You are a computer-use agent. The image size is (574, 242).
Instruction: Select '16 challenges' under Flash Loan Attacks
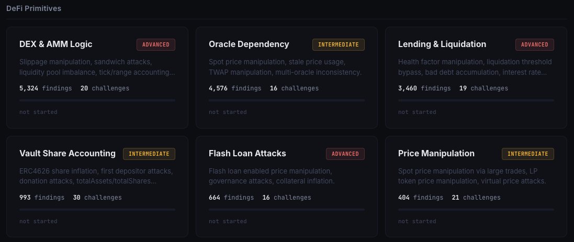pyautogui.click(x=287, y=198)
